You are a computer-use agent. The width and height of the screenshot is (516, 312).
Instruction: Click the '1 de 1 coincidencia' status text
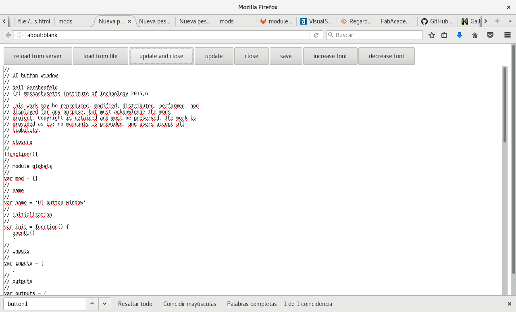308,304
